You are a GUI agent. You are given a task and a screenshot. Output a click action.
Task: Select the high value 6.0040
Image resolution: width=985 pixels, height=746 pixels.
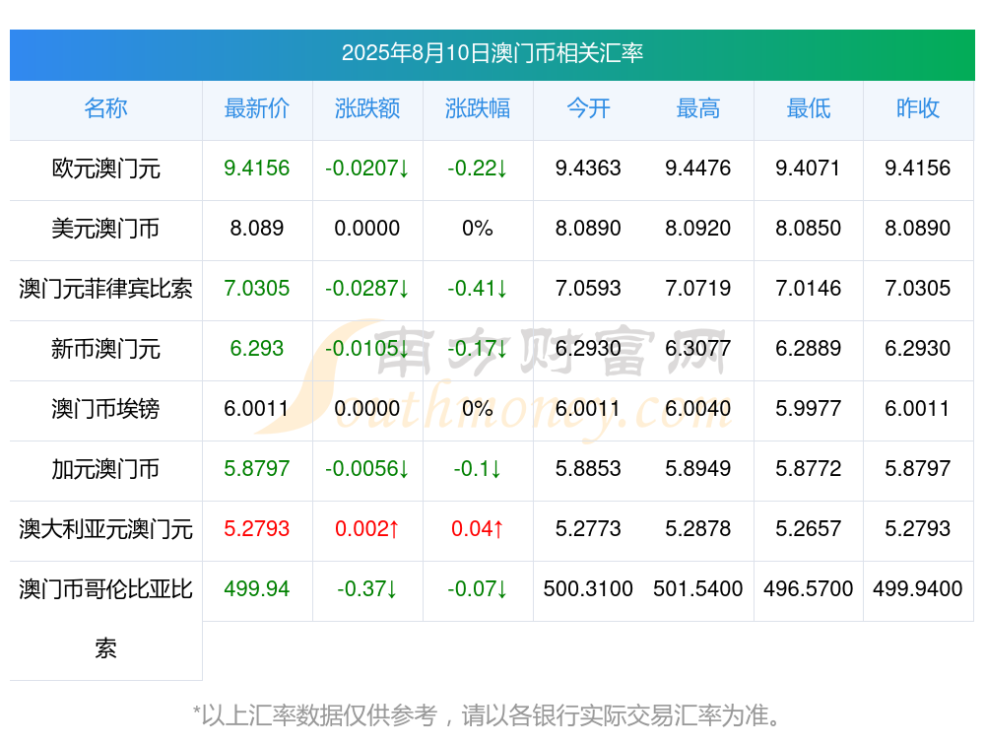[x=698, y=408]
